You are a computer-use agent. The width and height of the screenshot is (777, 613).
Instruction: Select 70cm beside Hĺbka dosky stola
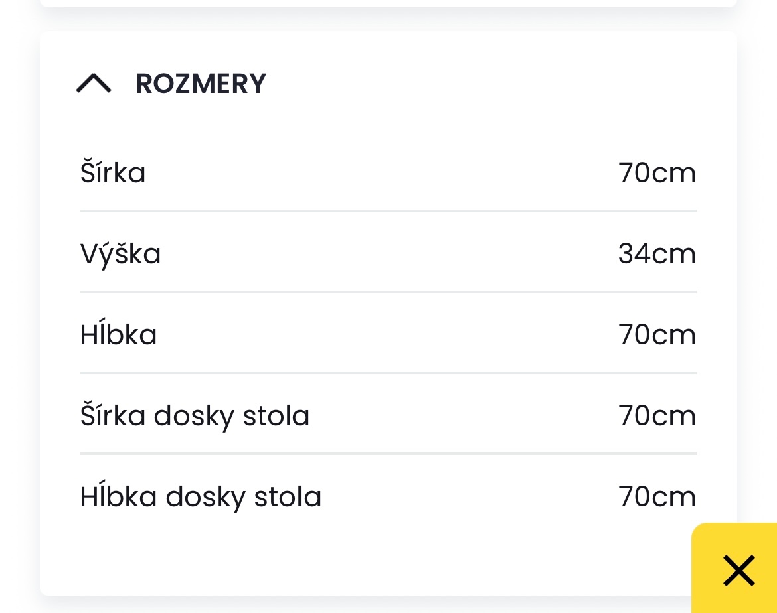pyautogui.click(x=657, y=496)
